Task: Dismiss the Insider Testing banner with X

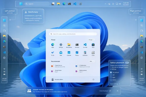Action: point(118,91)
